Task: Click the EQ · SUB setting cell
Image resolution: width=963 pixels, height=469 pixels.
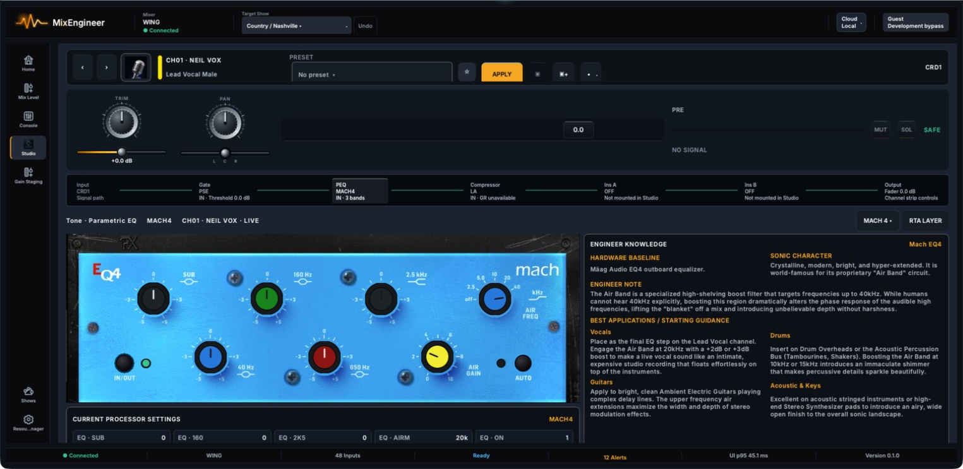Action: coord(121,437)
